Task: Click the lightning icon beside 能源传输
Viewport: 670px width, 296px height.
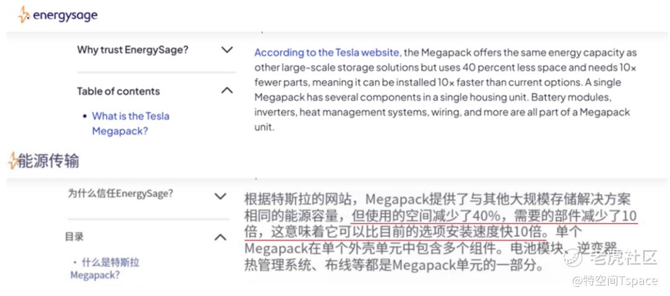Action: coord(12,161)
